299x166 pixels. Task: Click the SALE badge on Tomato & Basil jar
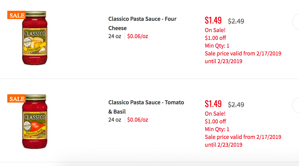coord(16,98)
